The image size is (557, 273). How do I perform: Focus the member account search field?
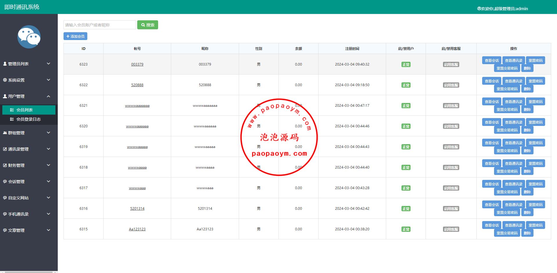[100, 25]
